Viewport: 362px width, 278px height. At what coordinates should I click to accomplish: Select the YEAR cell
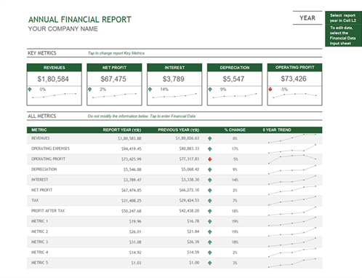click(307, 18)
